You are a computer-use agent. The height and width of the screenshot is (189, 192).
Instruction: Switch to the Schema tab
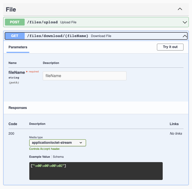pos(58,157)
